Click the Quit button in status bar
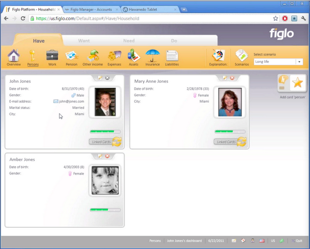The image size is (310, 249). [297, 241]
